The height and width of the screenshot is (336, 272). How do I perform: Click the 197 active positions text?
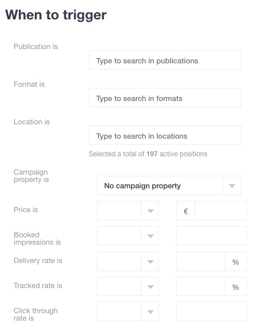177,154
